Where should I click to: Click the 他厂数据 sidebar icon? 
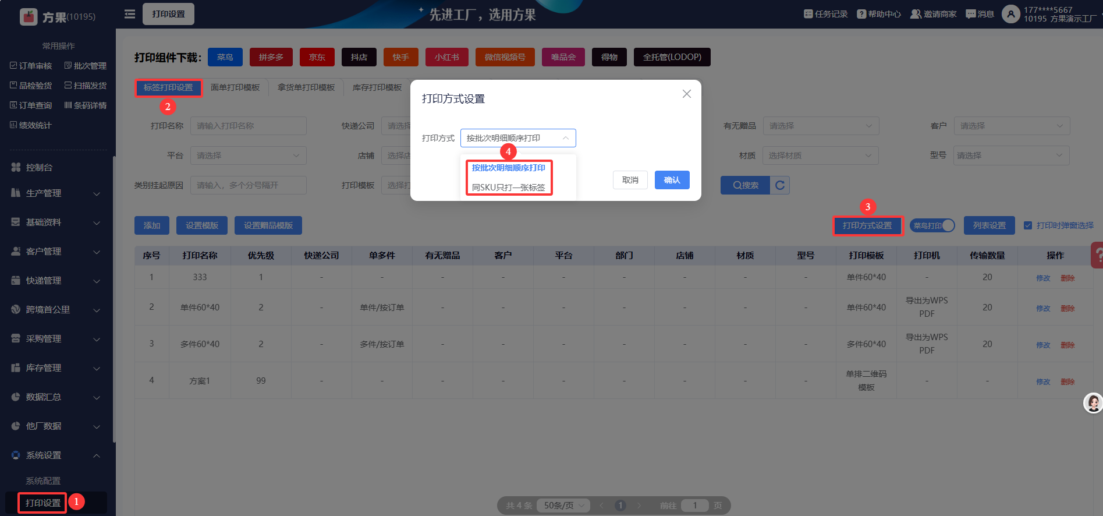coord(16,426)
